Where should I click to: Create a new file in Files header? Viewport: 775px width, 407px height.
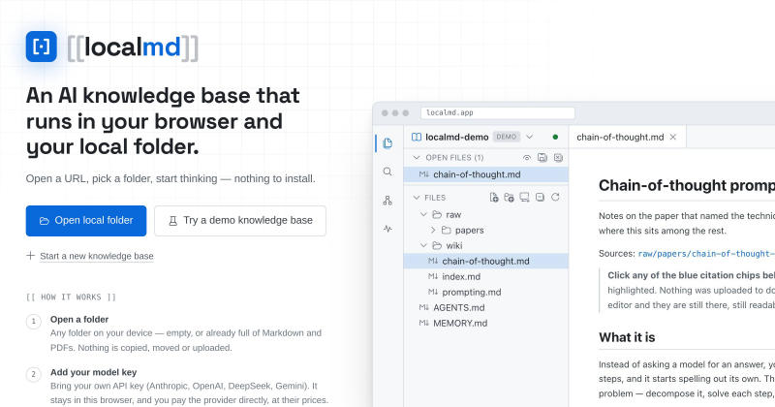tap(494, 198)
